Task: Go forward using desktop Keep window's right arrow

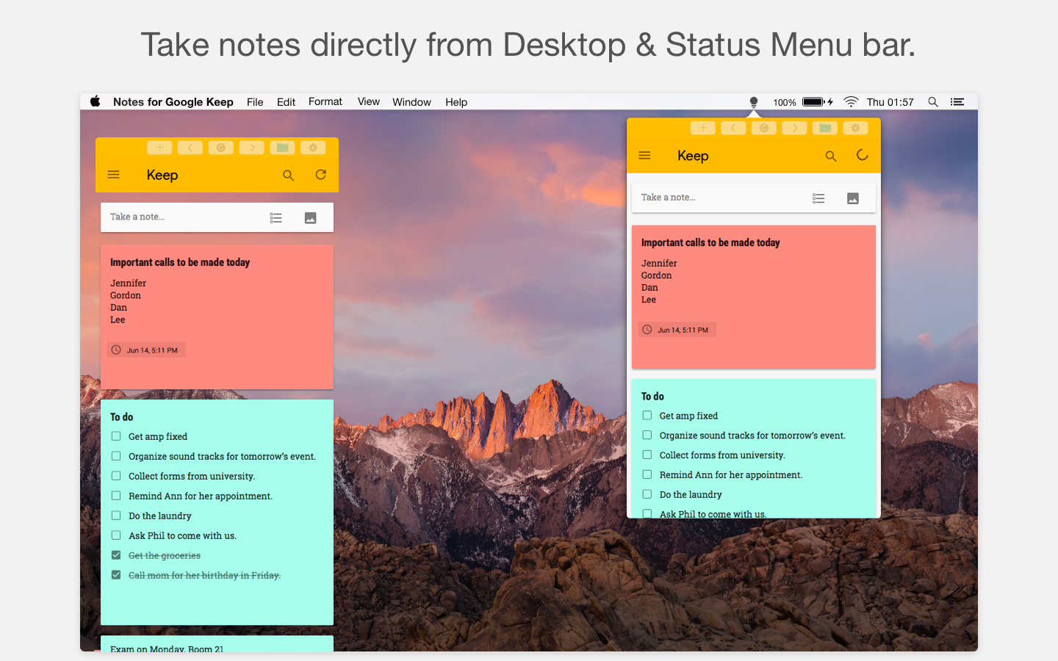Action: 252,148
